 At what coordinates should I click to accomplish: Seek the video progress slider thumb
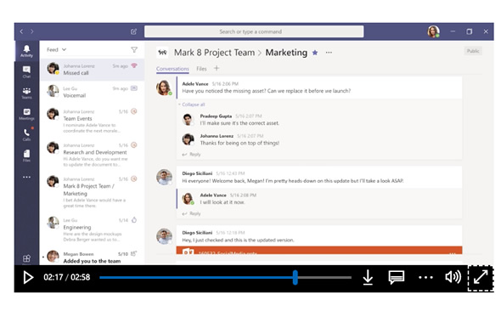click(296, 277)
